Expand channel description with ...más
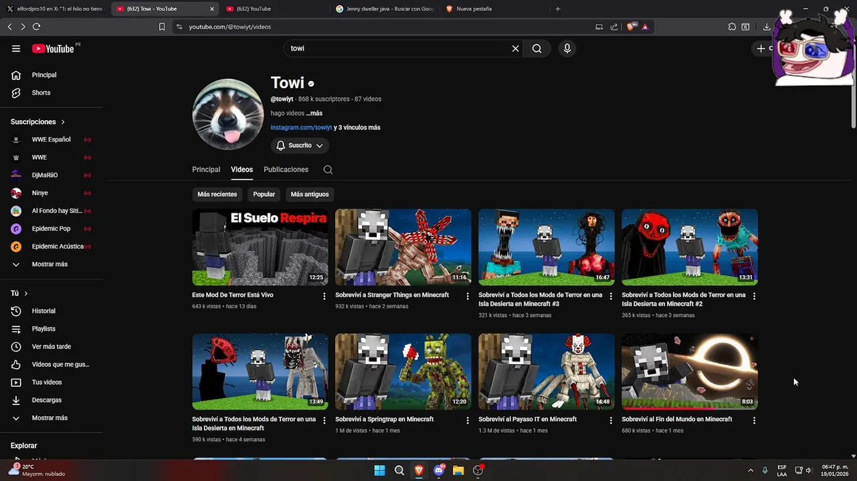857x481 pixels. [314, 114]
